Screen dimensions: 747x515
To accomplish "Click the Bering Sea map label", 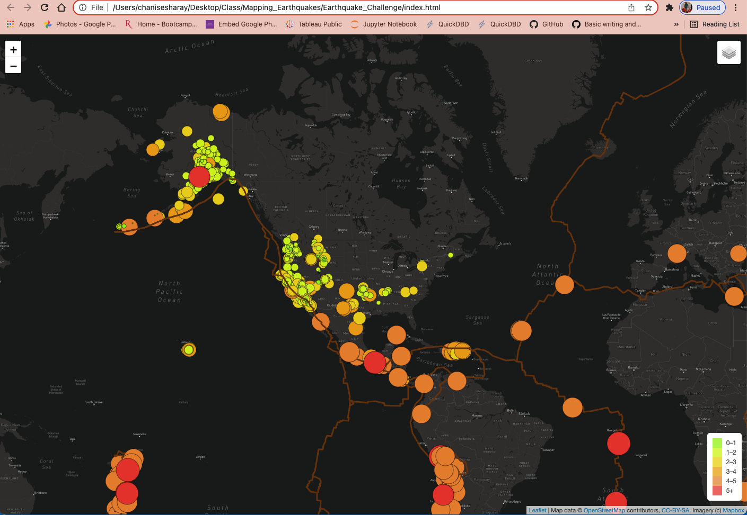I will point(132,193).
